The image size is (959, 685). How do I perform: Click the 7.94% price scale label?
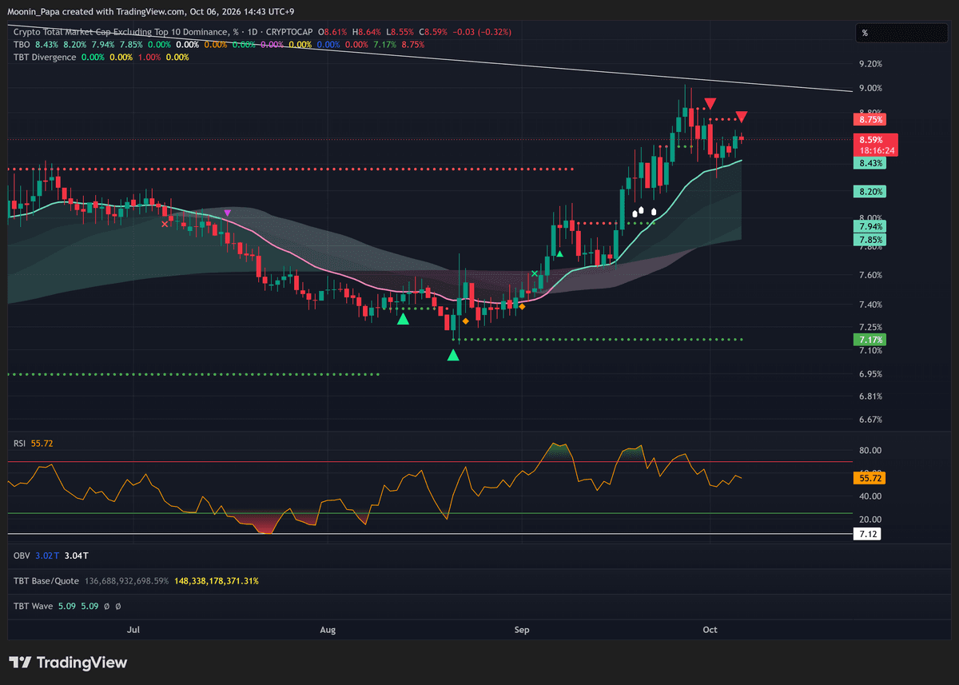point(870,227)
